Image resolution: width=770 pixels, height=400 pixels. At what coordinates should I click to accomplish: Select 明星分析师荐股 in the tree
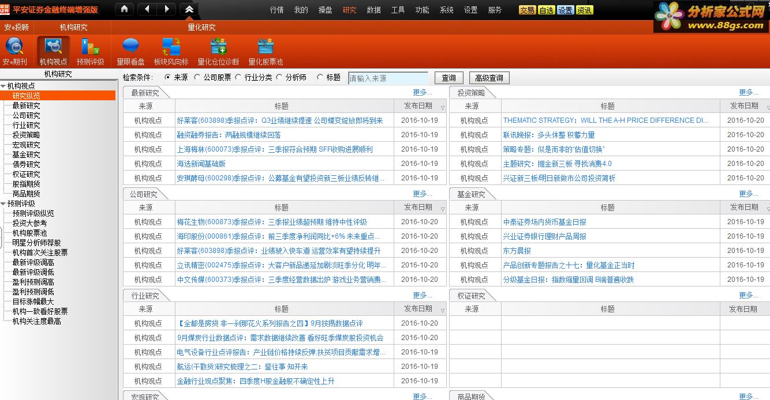(36, 243)
